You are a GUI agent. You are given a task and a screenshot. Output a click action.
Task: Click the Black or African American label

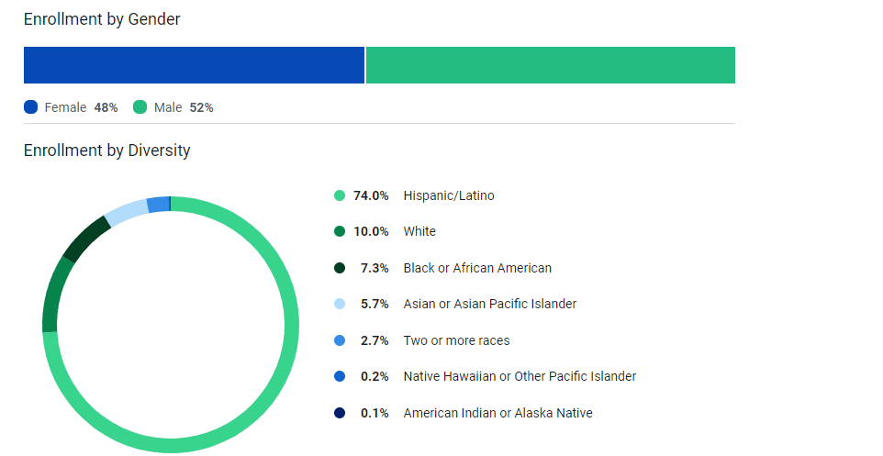point(477,268)
